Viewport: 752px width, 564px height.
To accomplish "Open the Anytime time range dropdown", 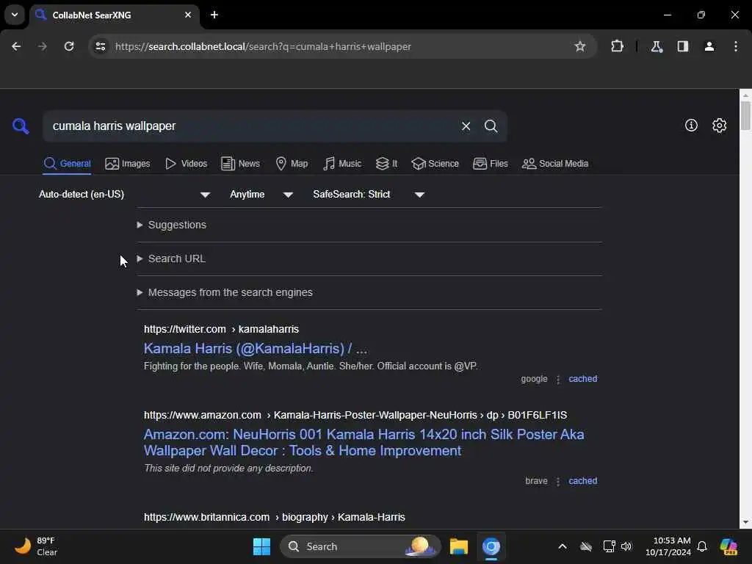I will (261, 194).
